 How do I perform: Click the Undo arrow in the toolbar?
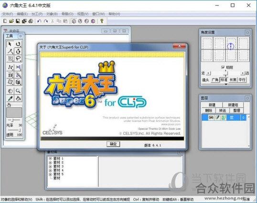click(x=39, y=21)
